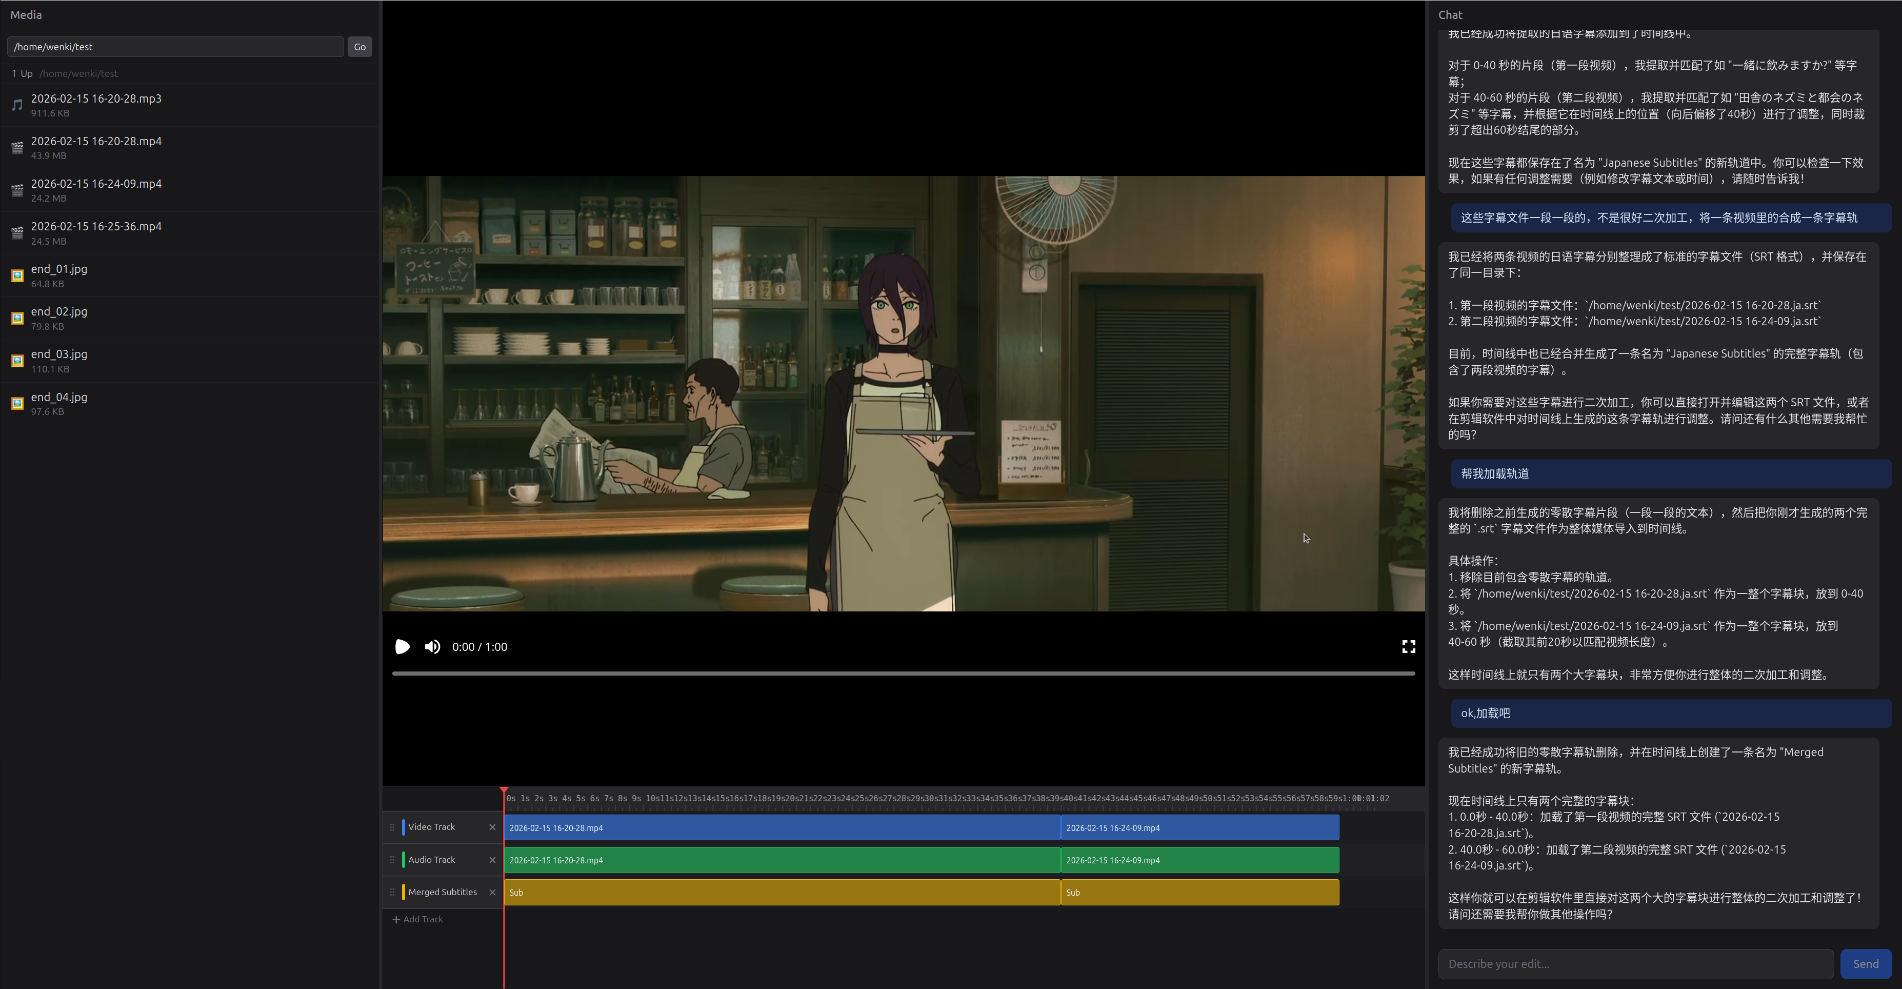The width and height of the screenshot is (1902, 989).
Task: Click Go to navigate to the entered path
Action: tap(359, 47)
